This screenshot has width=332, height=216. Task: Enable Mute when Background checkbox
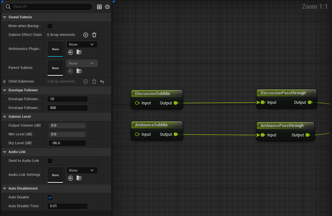pos(50,26)
